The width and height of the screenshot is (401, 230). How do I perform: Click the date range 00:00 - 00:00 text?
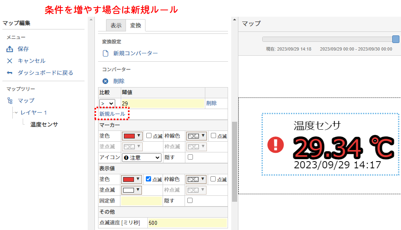356,49
